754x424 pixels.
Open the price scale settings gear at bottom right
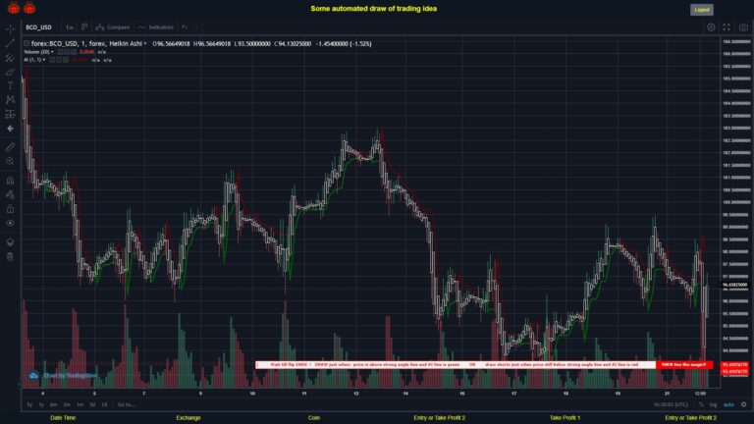[744, 404]
